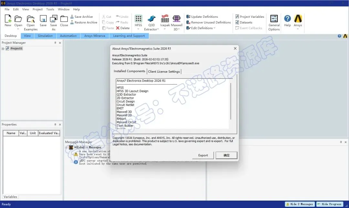Open Edit Definitions dropdown

(214, 28)
